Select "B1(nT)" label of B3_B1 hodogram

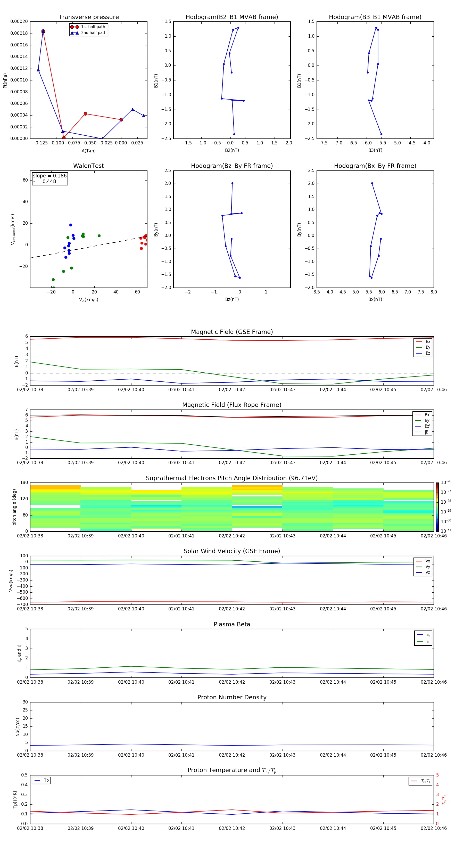(299, 81)
